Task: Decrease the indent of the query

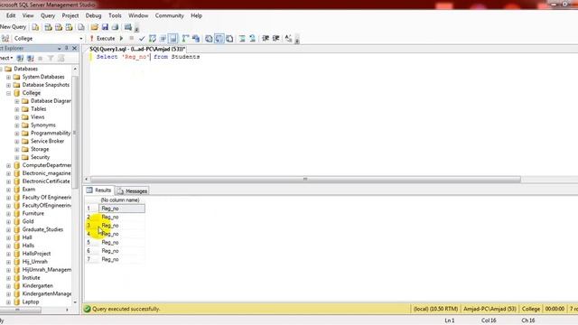Action: click(x=266, y=38)
